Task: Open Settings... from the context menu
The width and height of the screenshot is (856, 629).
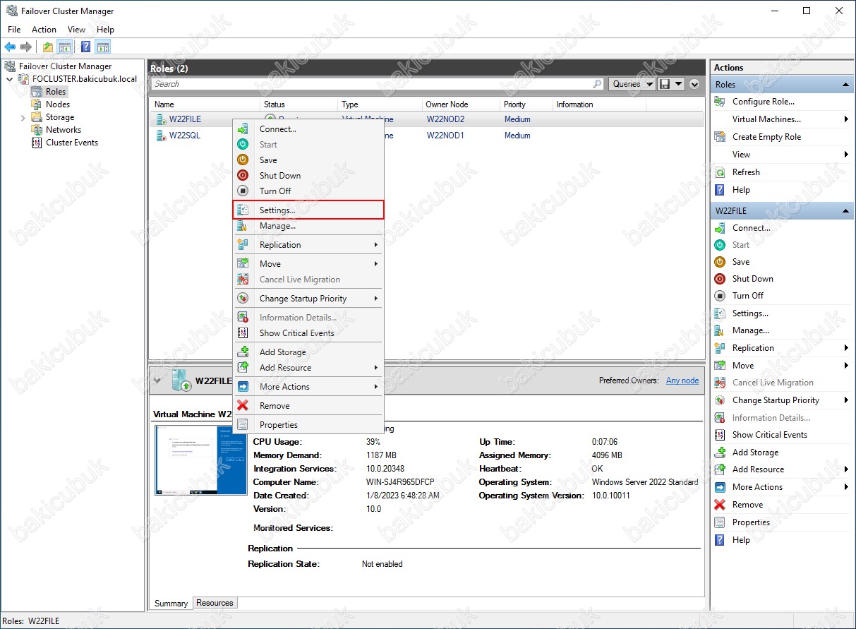Action: (x=308, y=210)
